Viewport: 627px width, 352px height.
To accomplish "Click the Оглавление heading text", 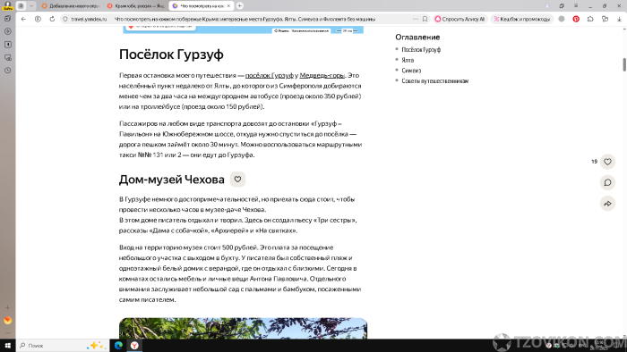I will [x=417, y=37].
